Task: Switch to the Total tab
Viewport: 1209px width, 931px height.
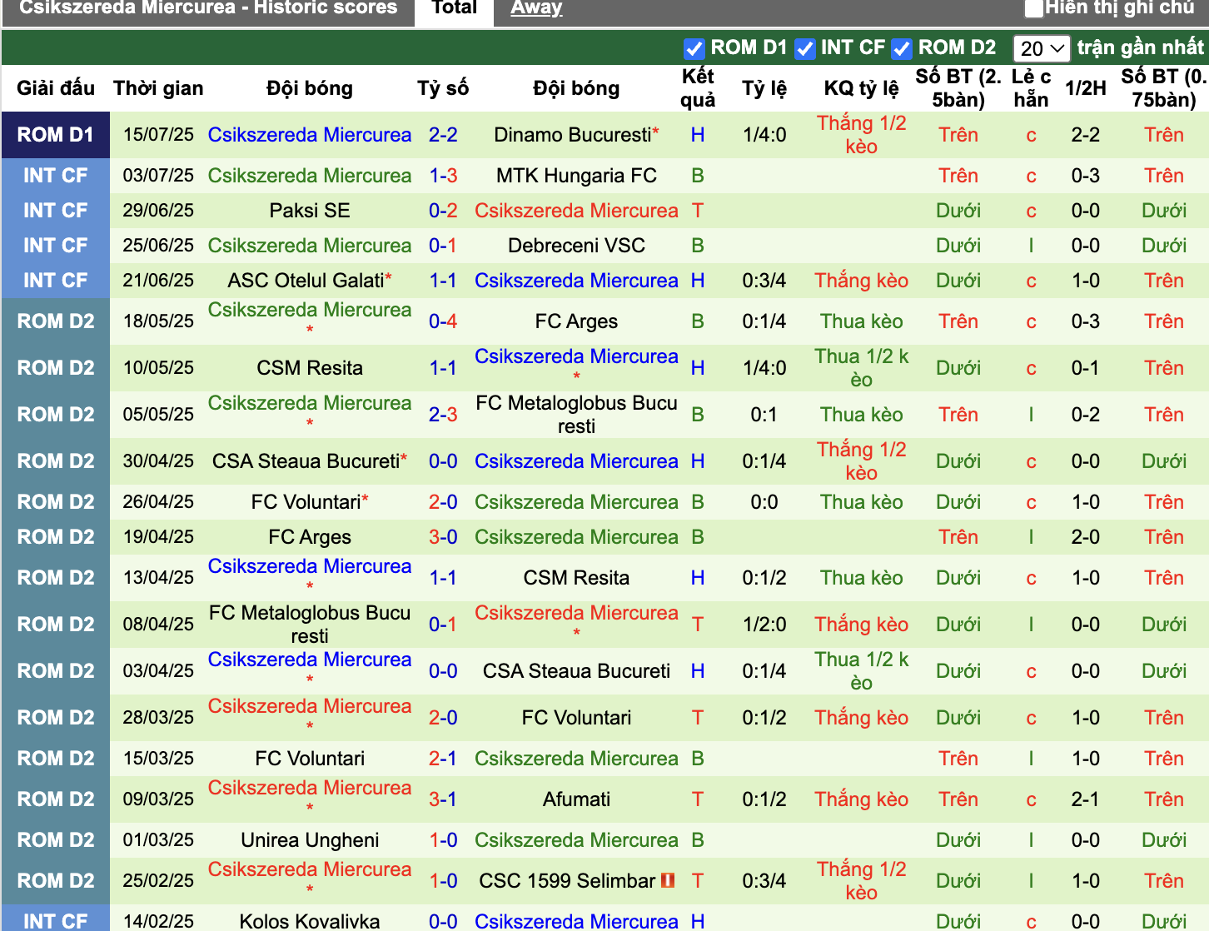Action: [x=455, y=8]
